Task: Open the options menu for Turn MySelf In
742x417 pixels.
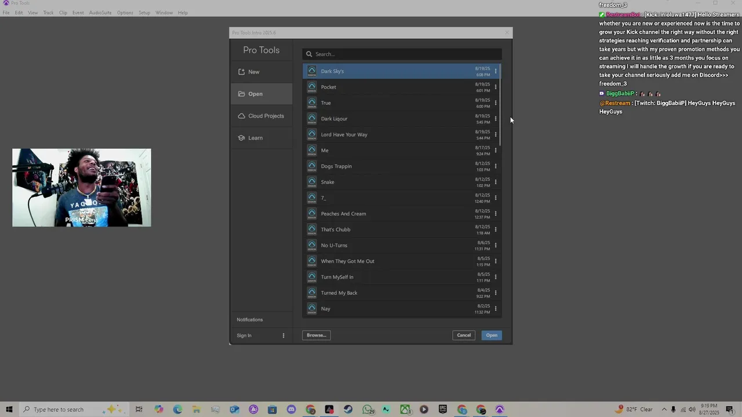Action: 496,277
